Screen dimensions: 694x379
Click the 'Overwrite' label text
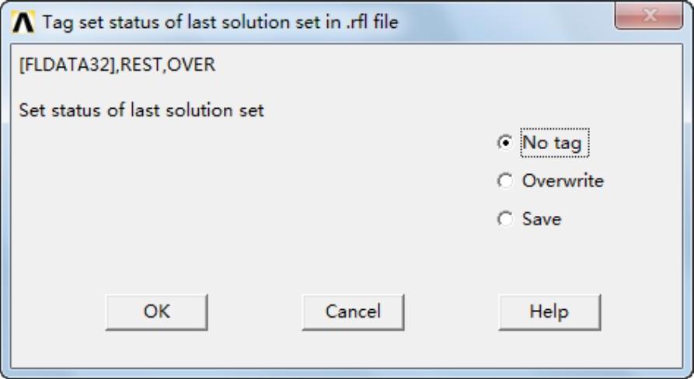(563, 181)
